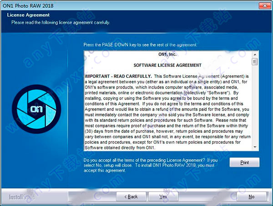Click the "Do you accept all the terms" question
Viewport: 273px width, 206px height.
click(151, 165)
